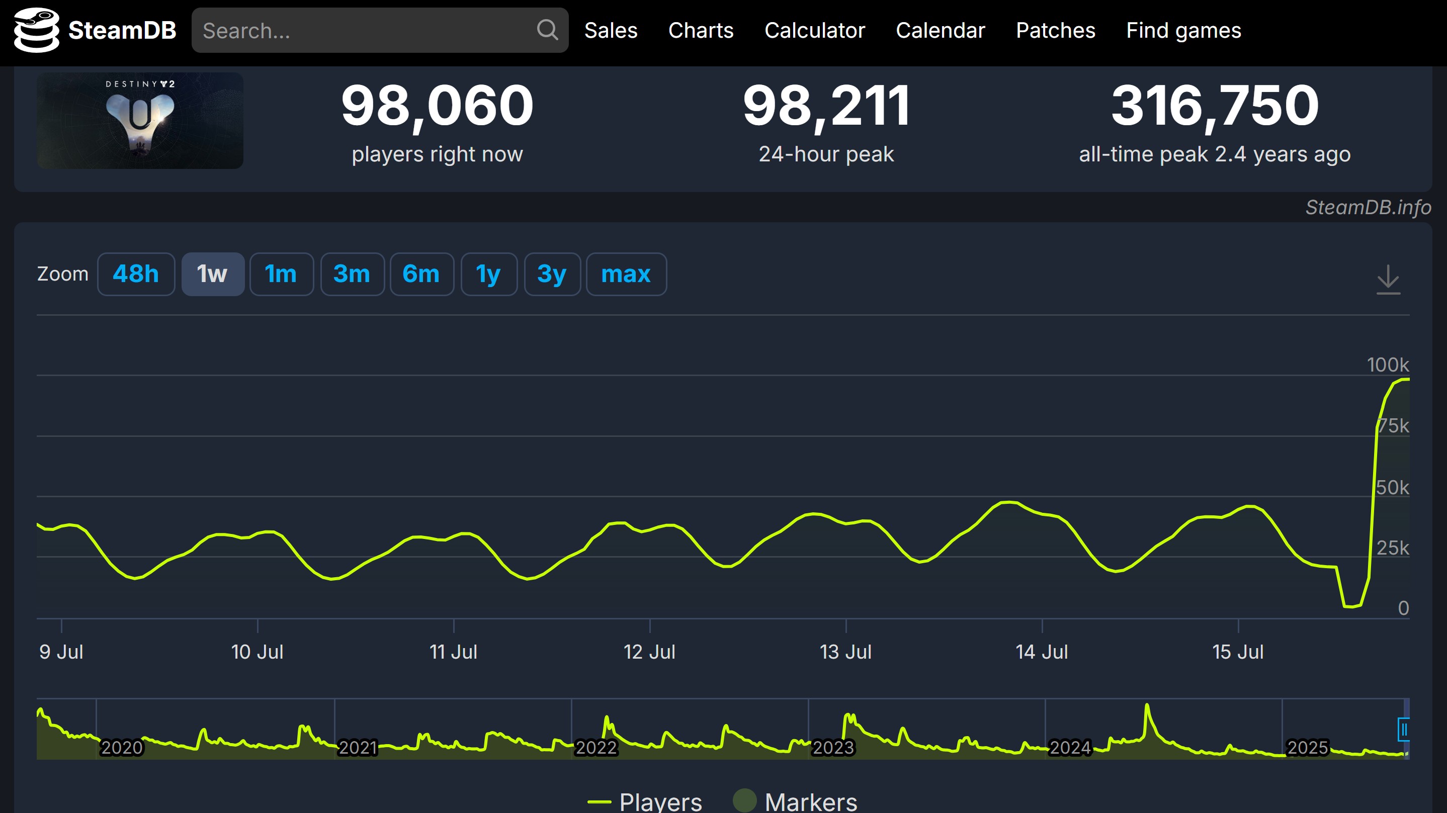The height and width of the screenshot is (813, 1447).
Task: Click the 98,060 players right now value
Action: 437,106
